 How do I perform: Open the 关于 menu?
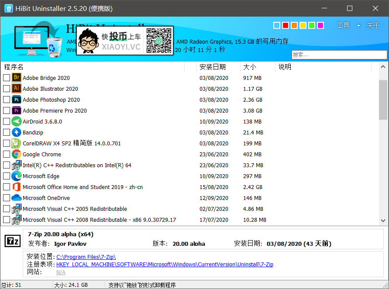pos(373,25)
